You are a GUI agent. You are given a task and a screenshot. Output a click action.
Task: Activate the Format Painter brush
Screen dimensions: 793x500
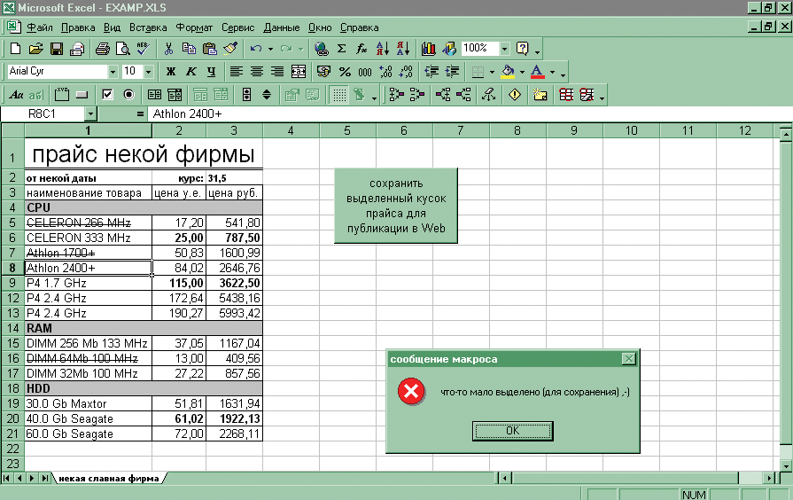tap(230, 49)
